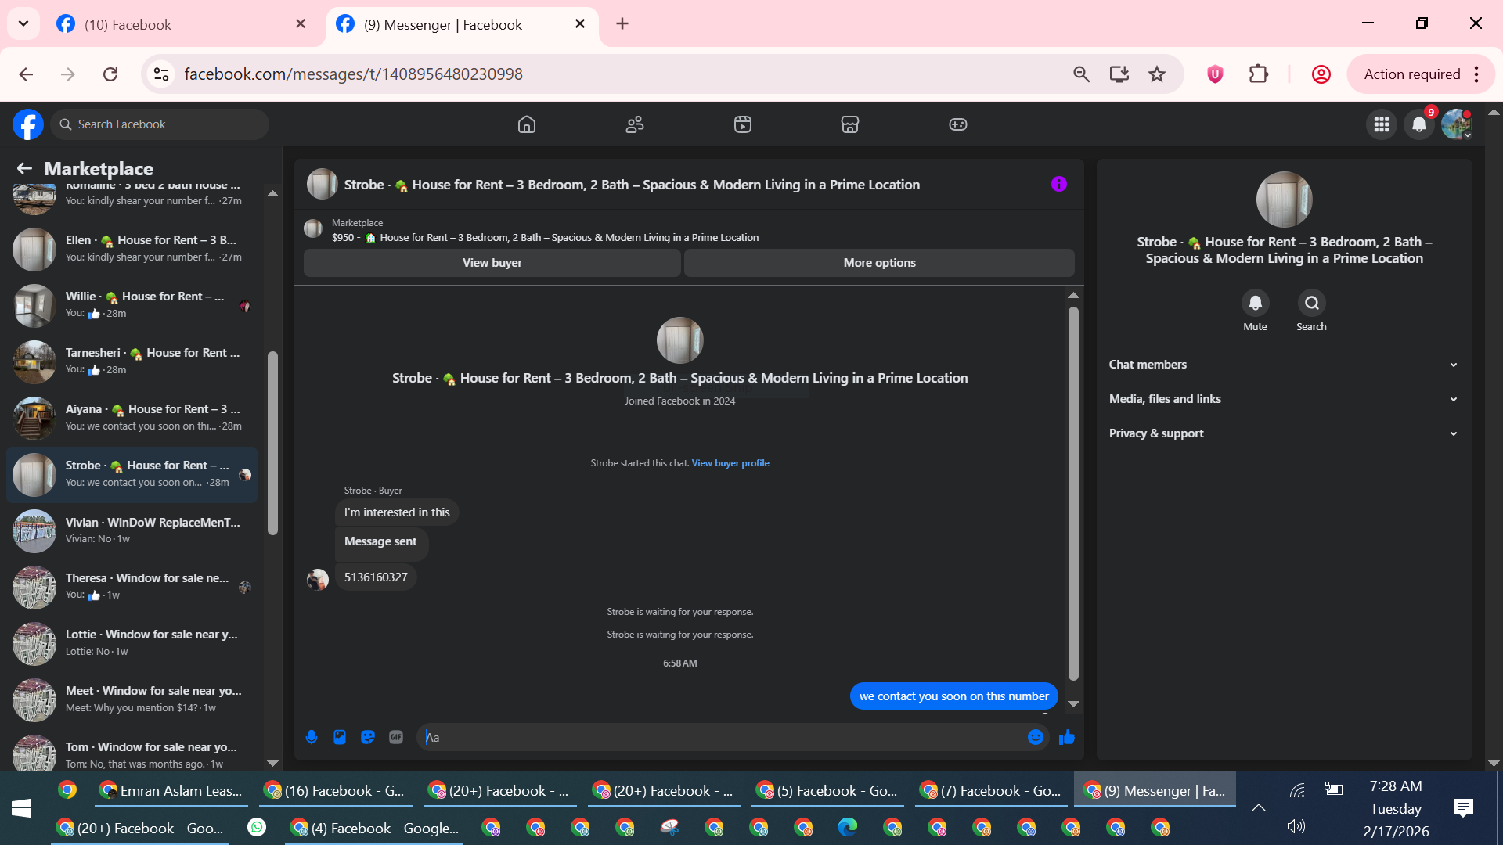Switch to the (10) Facebook browser tab
The height and width of the screenshot is (845, 1503).
click(128, 24)
